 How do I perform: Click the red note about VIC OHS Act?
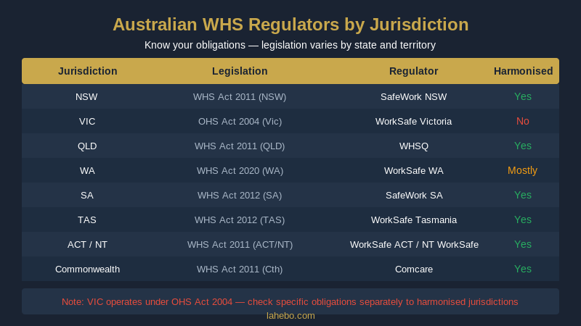click(x=290, y=302)
